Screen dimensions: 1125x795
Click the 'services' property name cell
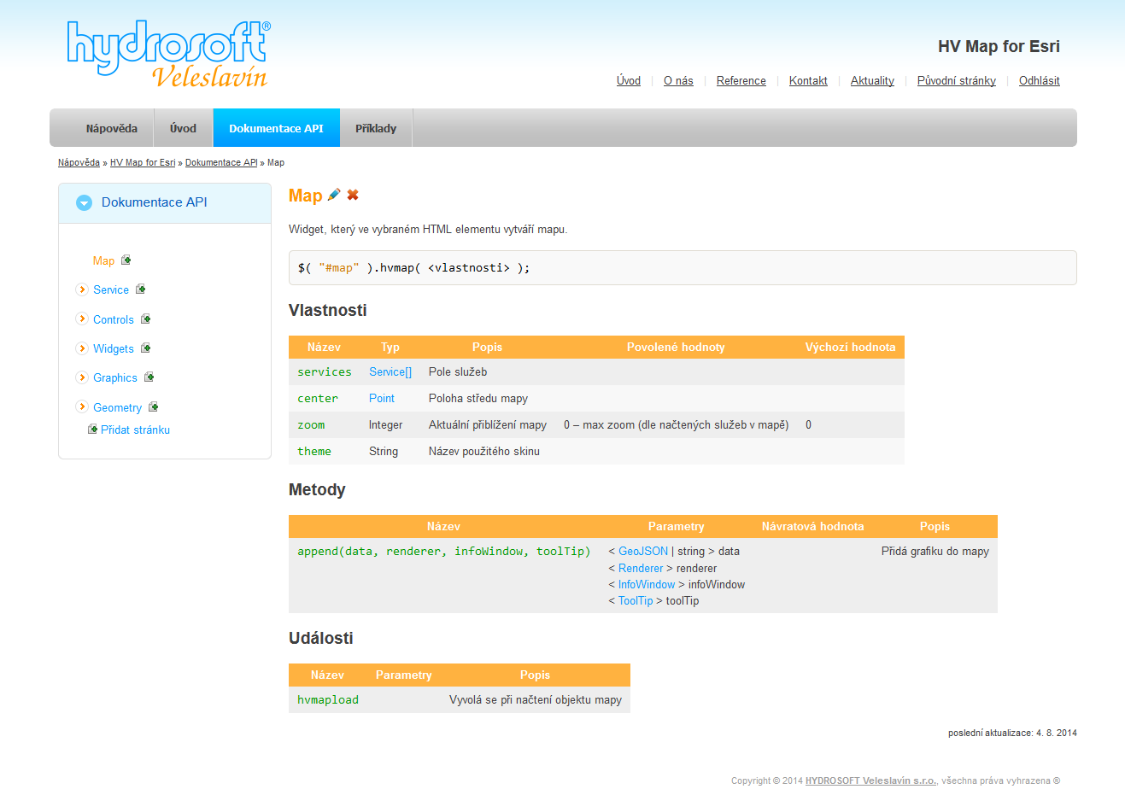coord(325,371)
